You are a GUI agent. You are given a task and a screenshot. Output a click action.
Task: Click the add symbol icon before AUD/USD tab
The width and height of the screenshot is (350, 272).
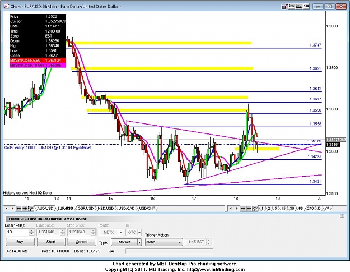pyautogui.click(x=31, y=208)
